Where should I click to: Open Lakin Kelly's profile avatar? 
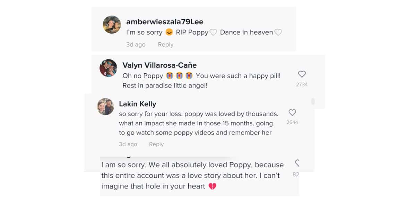[105, 107]
